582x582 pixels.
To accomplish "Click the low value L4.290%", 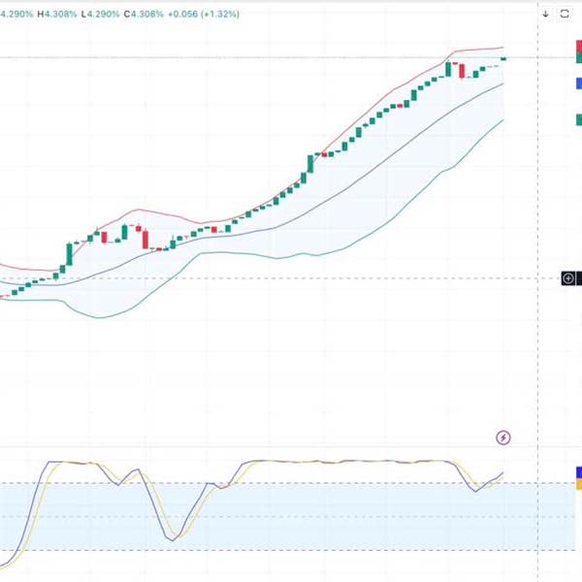I will [x=100, y=15].
